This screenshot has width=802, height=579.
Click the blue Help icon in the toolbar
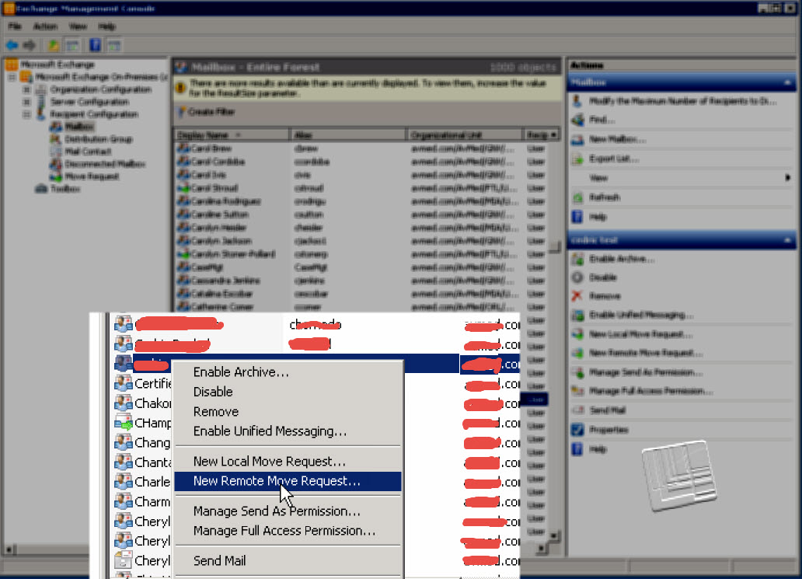[x=95, y=45]
